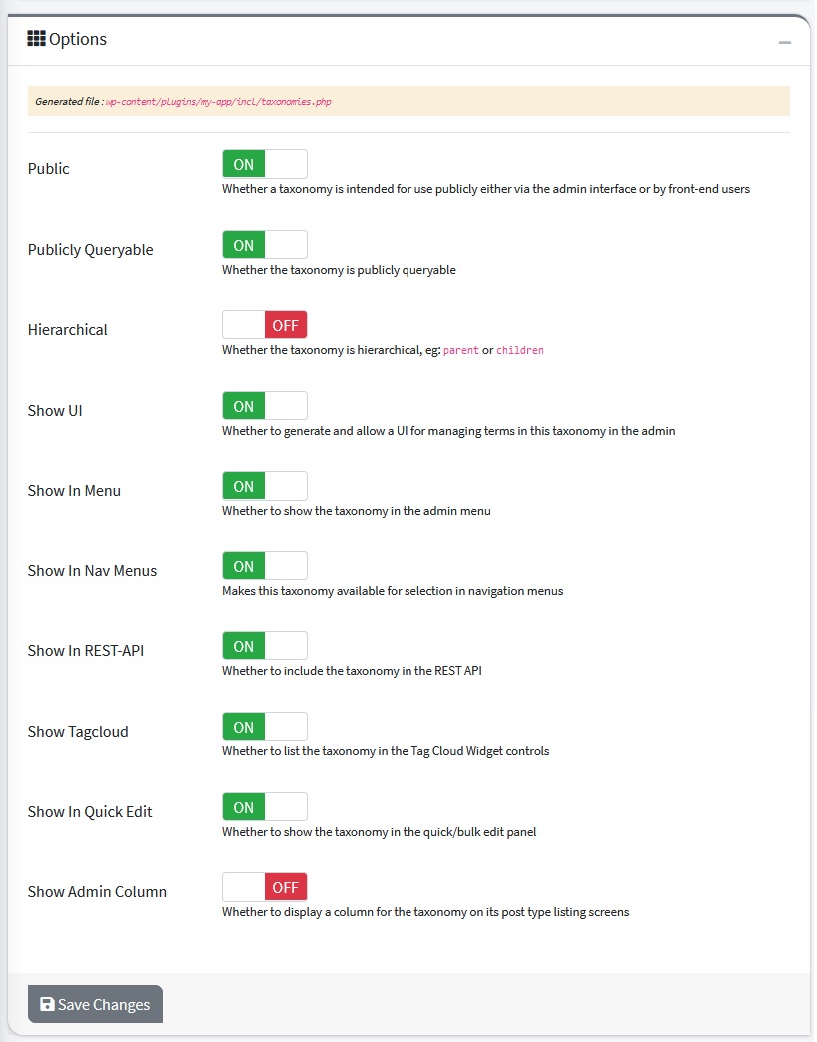The width and height of the screenshot is (817, 1042).
Task: Toggle Show In REST-API switch
Action: click(x=265, y=646)
